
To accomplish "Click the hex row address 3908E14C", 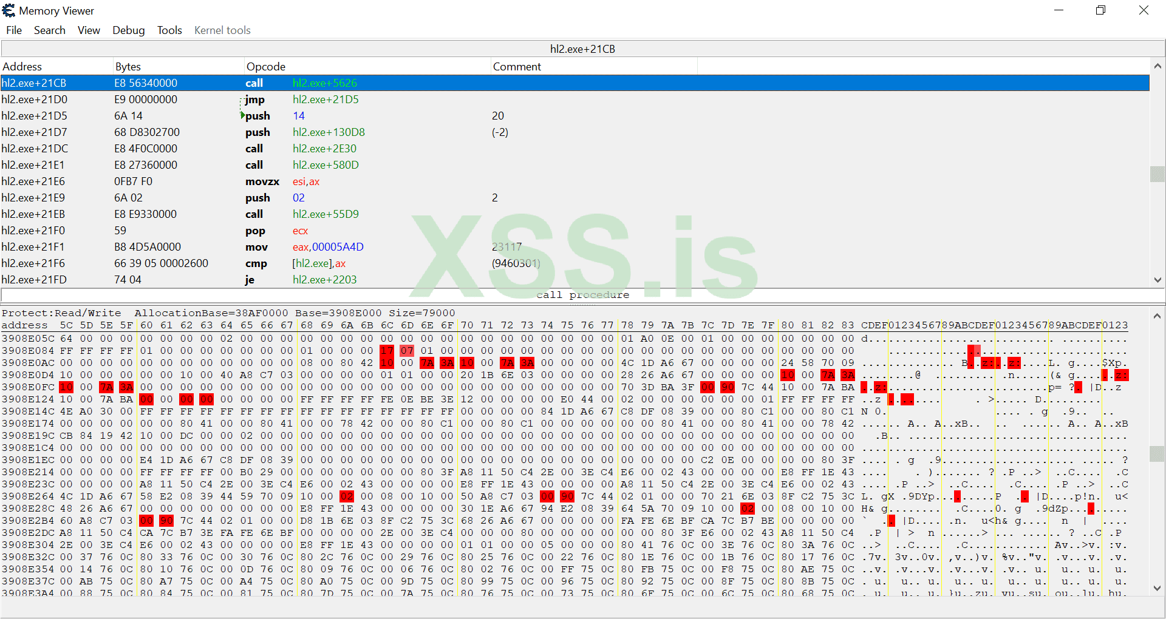I will [28, 411].
